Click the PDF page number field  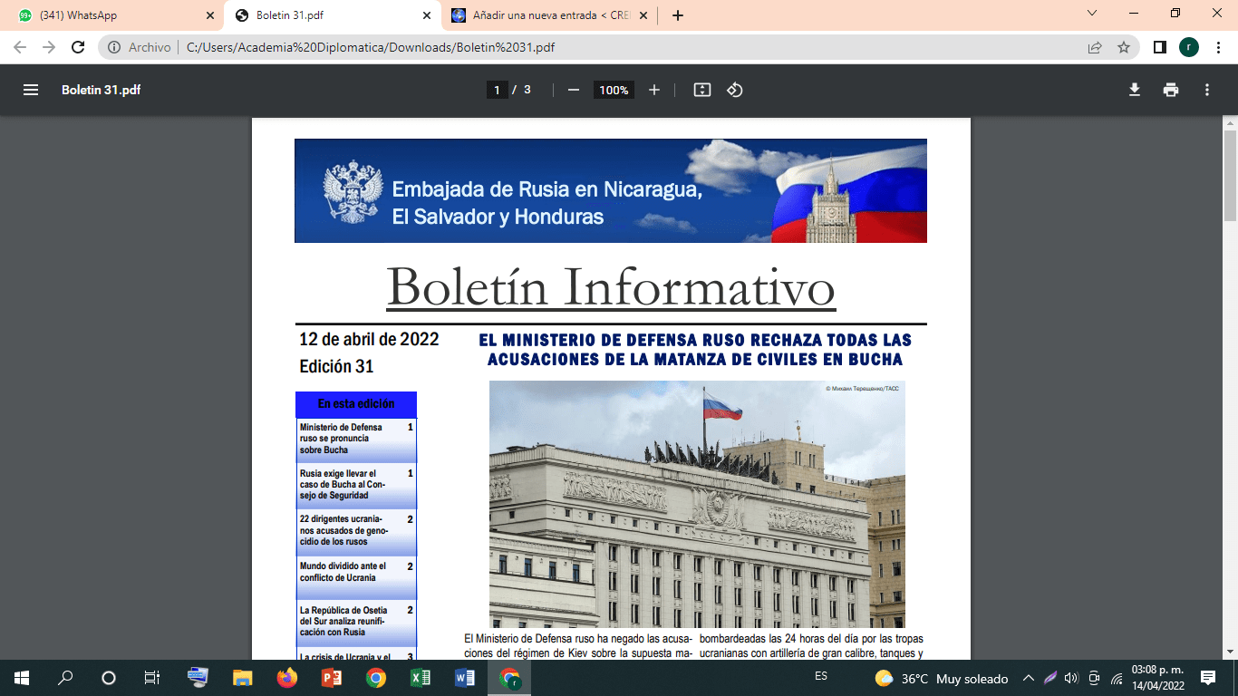(x=497, y=90)
